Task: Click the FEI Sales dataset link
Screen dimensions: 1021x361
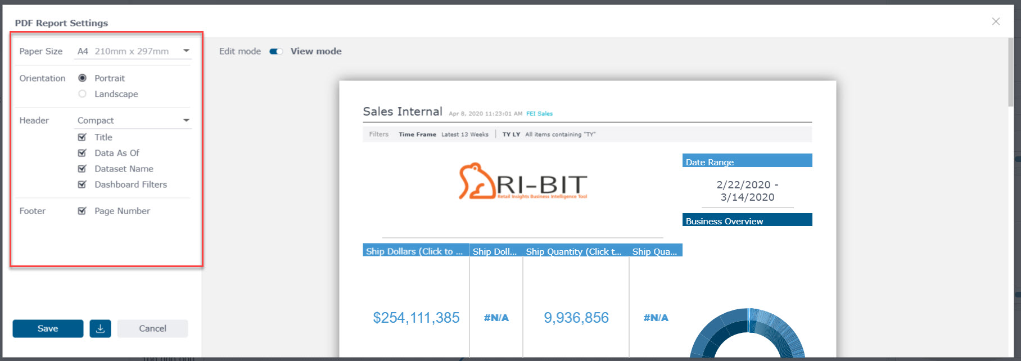Action: (x=539, y=114)
